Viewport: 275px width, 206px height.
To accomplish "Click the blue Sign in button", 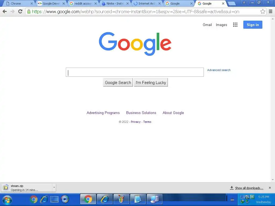I will click(253, 25).
